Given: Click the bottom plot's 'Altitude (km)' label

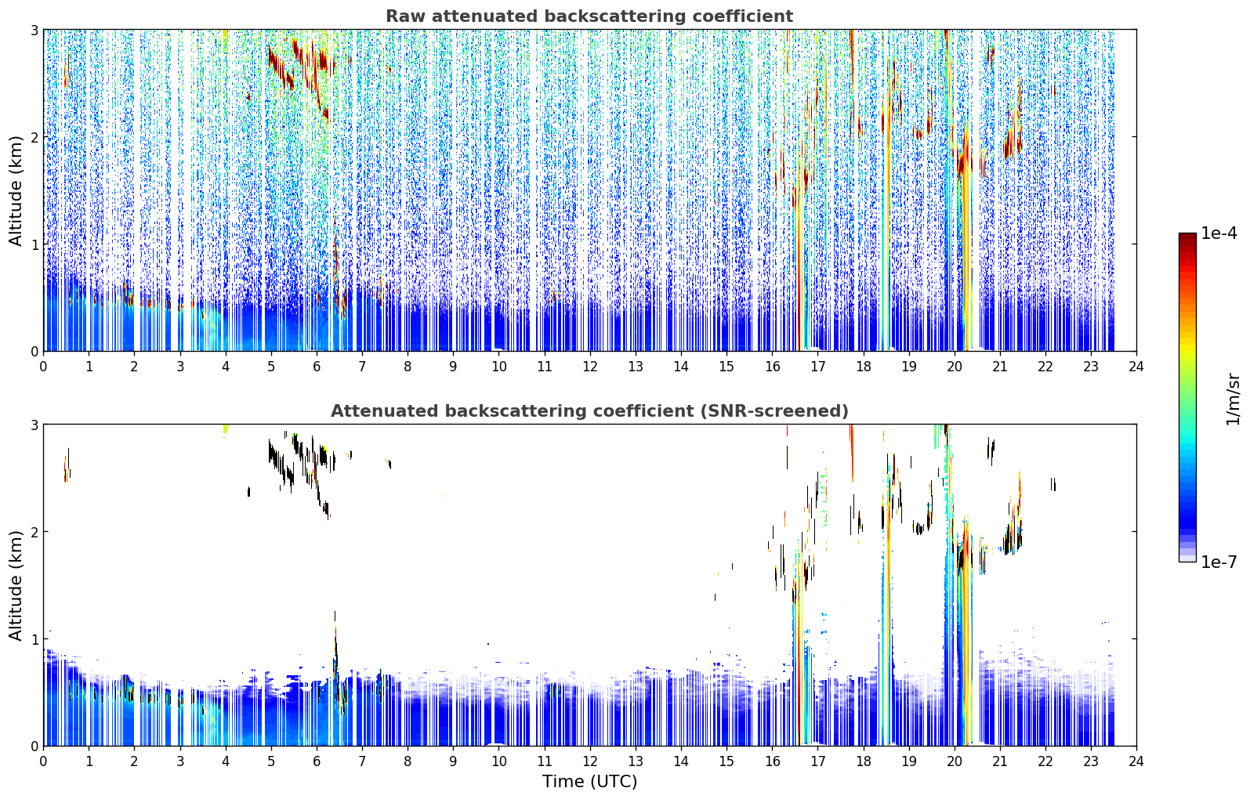Looking at the screenshot, I should point(16,585).
